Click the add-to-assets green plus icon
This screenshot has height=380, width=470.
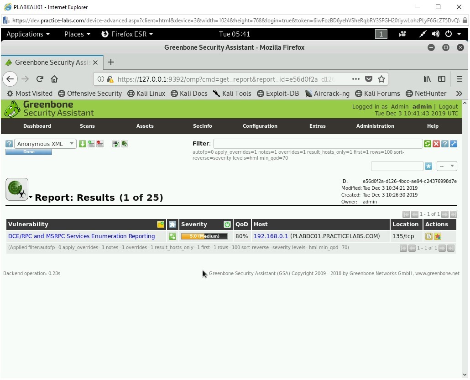point(91,144)
